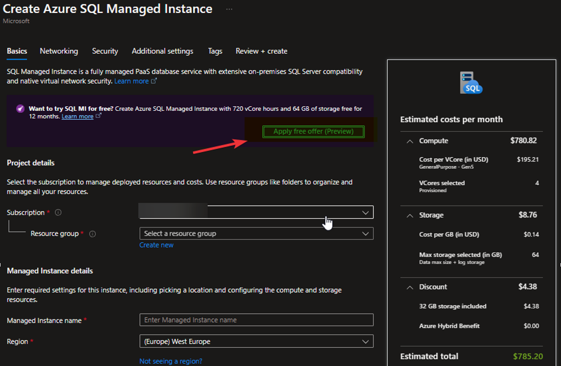Go to the Review + create tab
Image resolution: width=561 pixels, height=366 pixels.
(261, 51)
